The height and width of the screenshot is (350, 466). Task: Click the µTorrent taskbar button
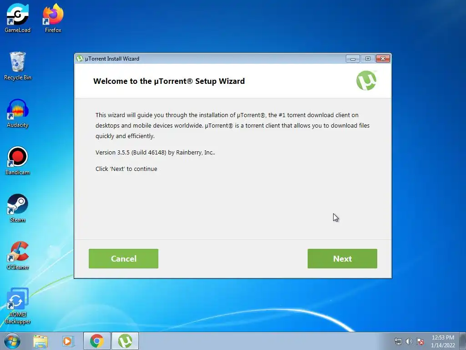tap(125, 341)
